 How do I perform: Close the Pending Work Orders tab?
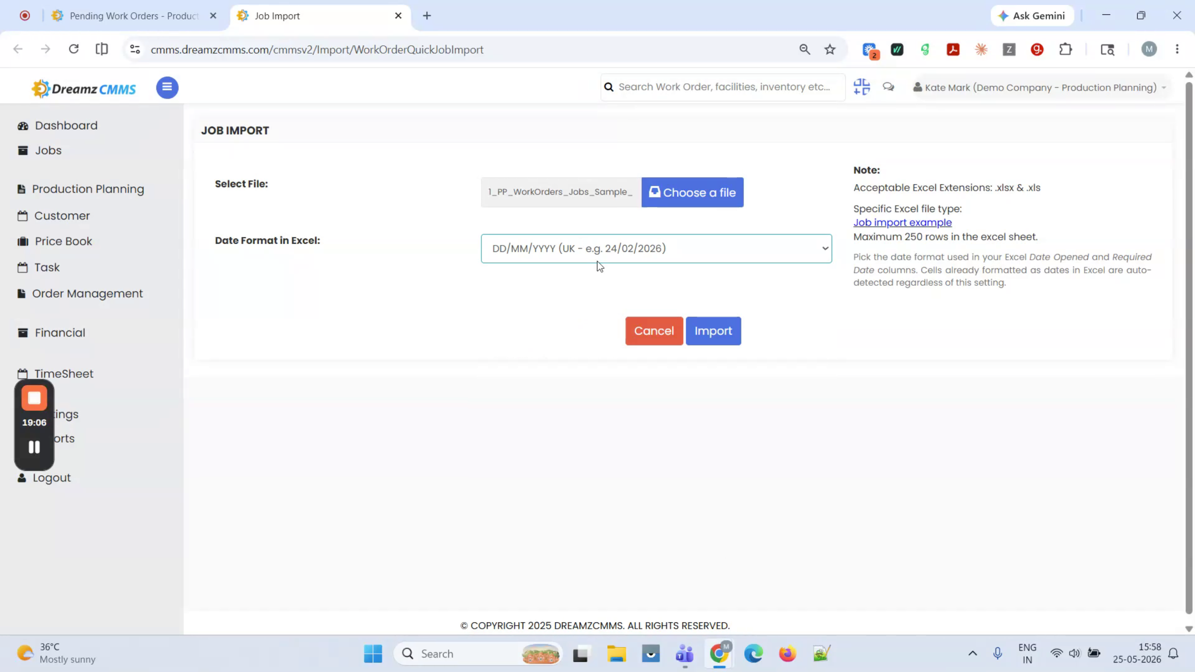coord(213,16)
